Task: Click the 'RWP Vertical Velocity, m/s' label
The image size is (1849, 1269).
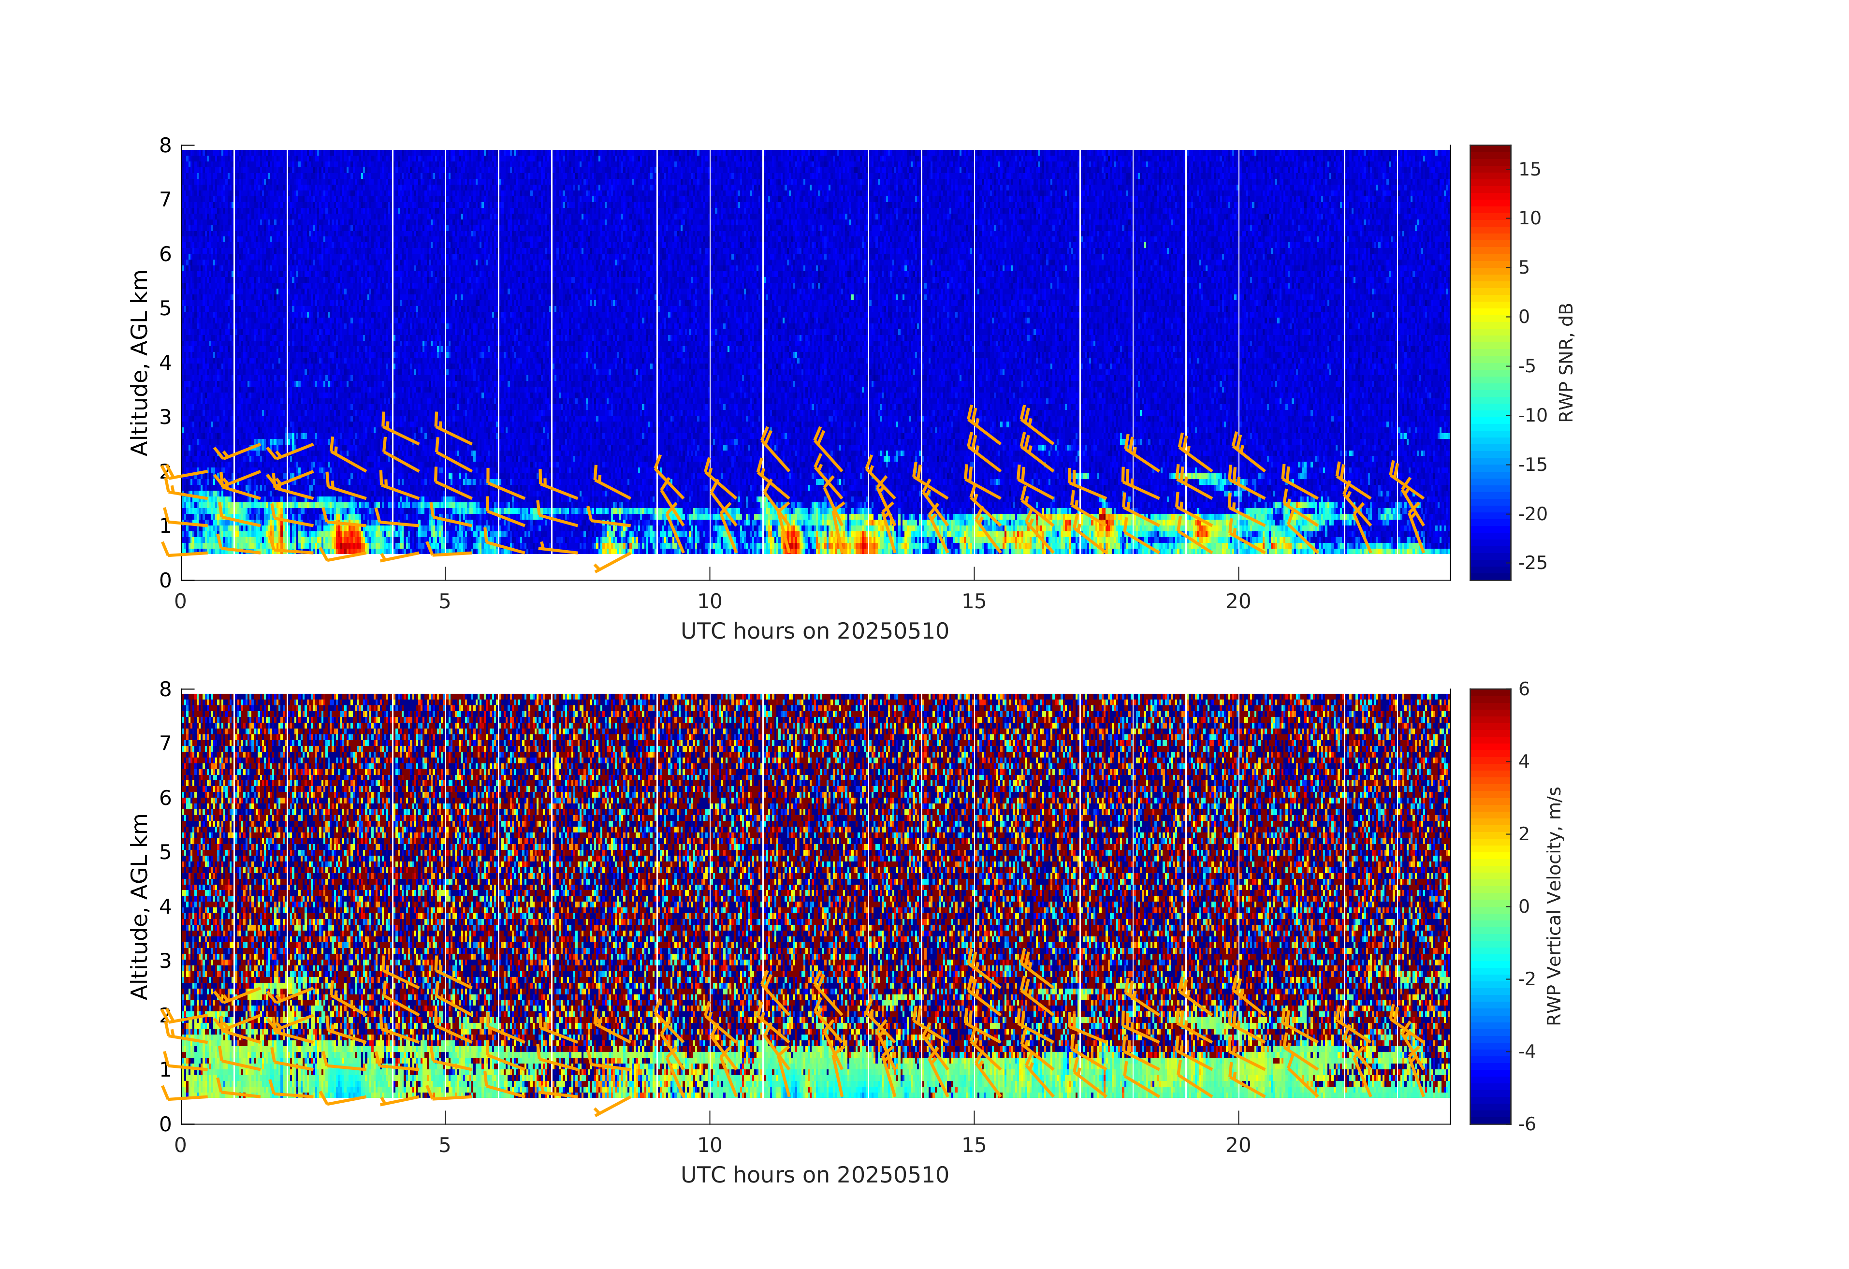Action: point(1554,905)
